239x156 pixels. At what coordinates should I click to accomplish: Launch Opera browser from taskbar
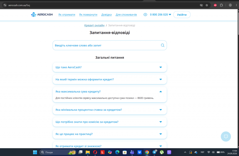coord(95,152)
